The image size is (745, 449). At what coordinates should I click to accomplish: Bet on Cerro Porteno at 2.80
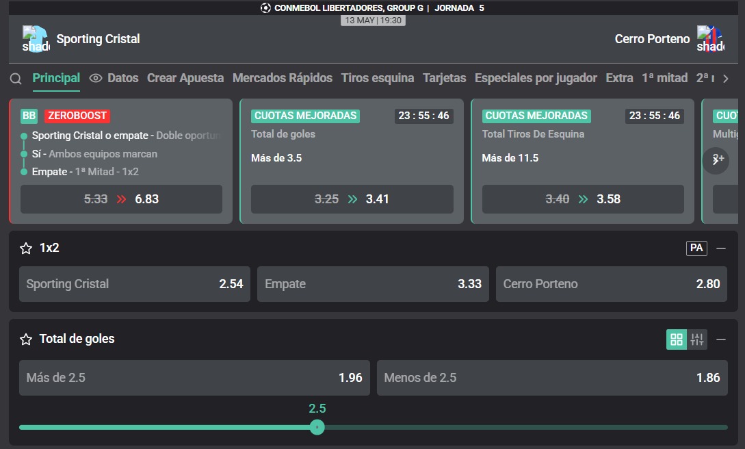(612, 284)
